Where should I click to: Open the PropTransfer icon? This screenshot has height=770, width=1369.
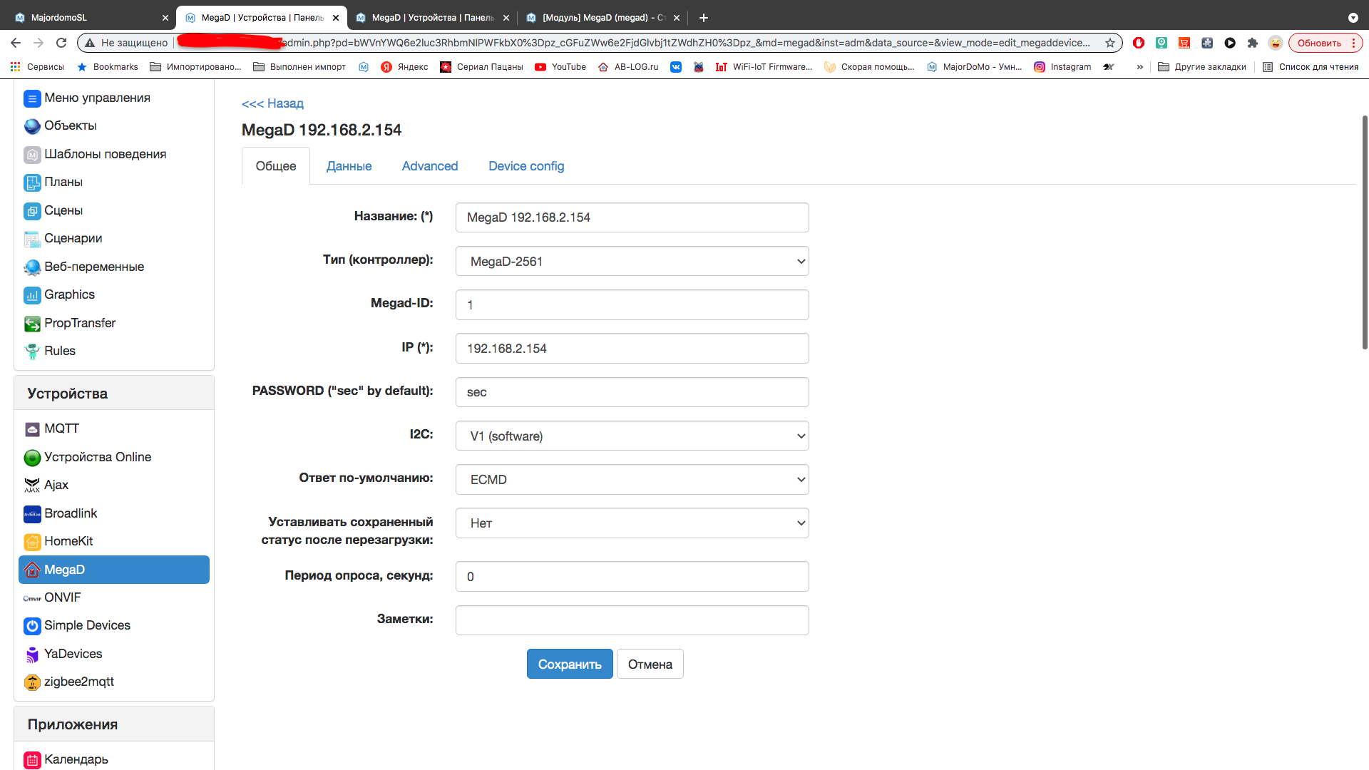[32, 324]
